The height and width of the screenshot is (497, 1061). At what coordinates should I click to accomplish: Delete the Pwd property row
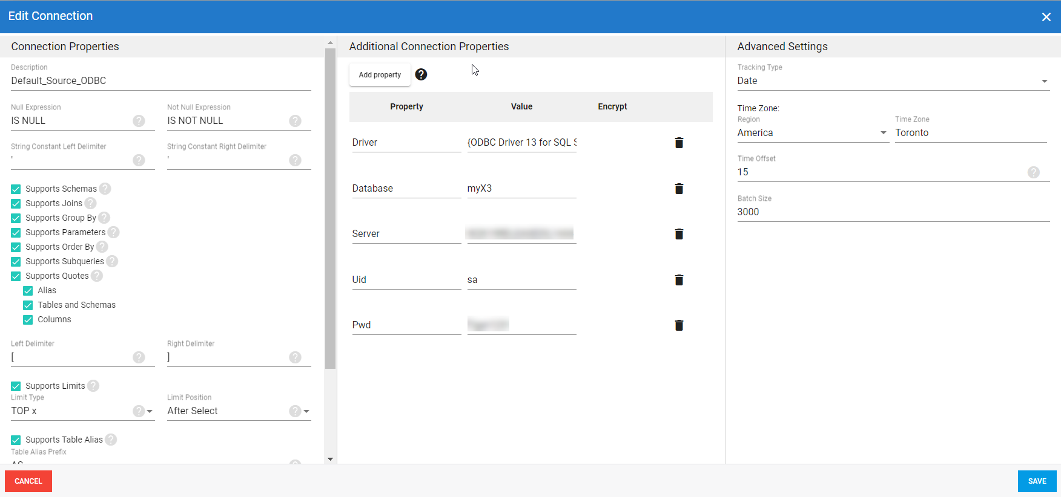click(x=679, y=325)
